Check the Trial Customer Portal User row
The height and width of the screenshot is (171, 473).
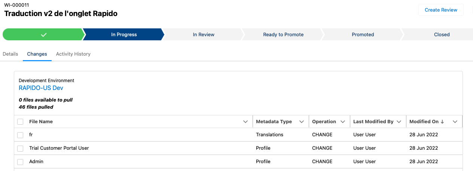click(x=20, y=148)
